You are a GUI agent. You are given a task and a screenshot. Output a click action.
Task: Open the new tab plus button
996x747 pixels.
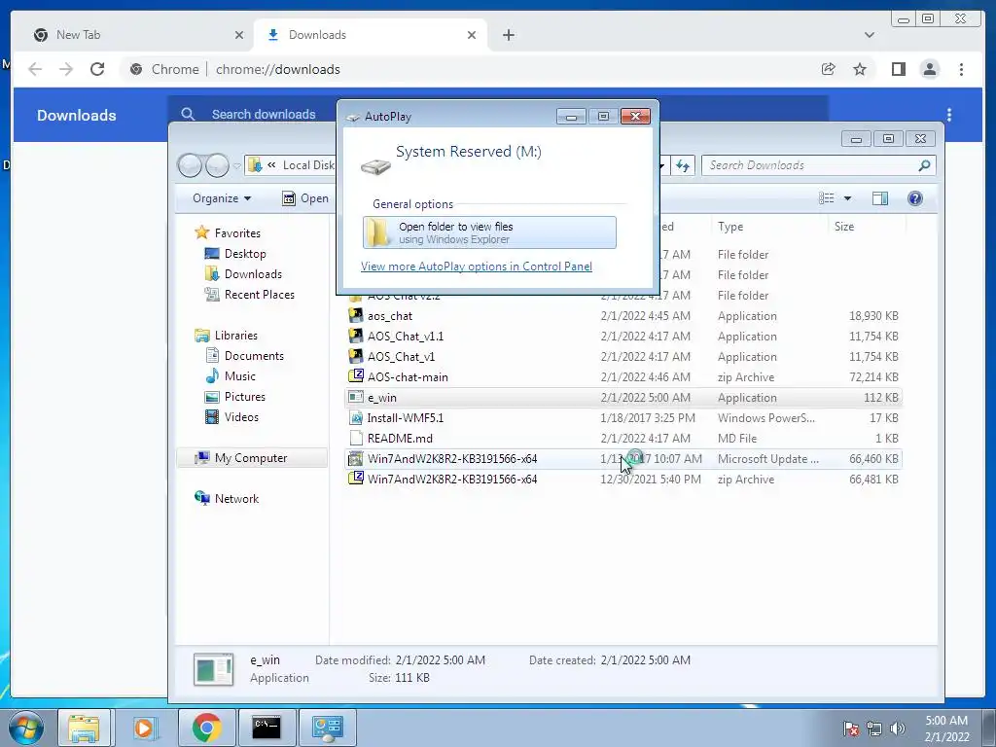[x=508, y=35]
